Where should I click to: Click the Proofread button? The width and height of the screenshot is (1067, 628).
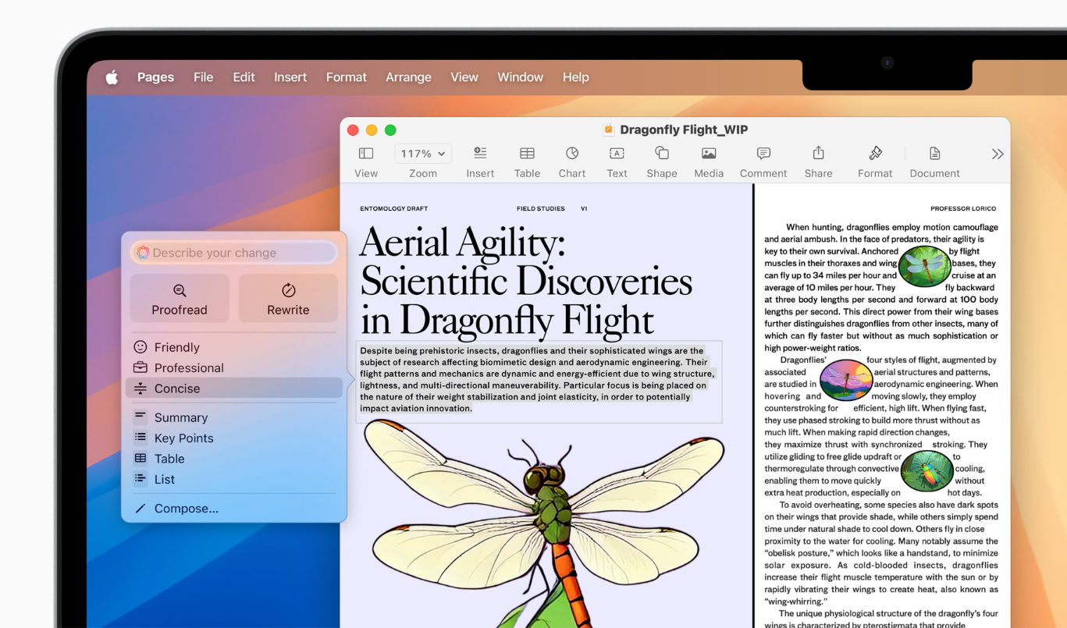click(x=180, y=298)
